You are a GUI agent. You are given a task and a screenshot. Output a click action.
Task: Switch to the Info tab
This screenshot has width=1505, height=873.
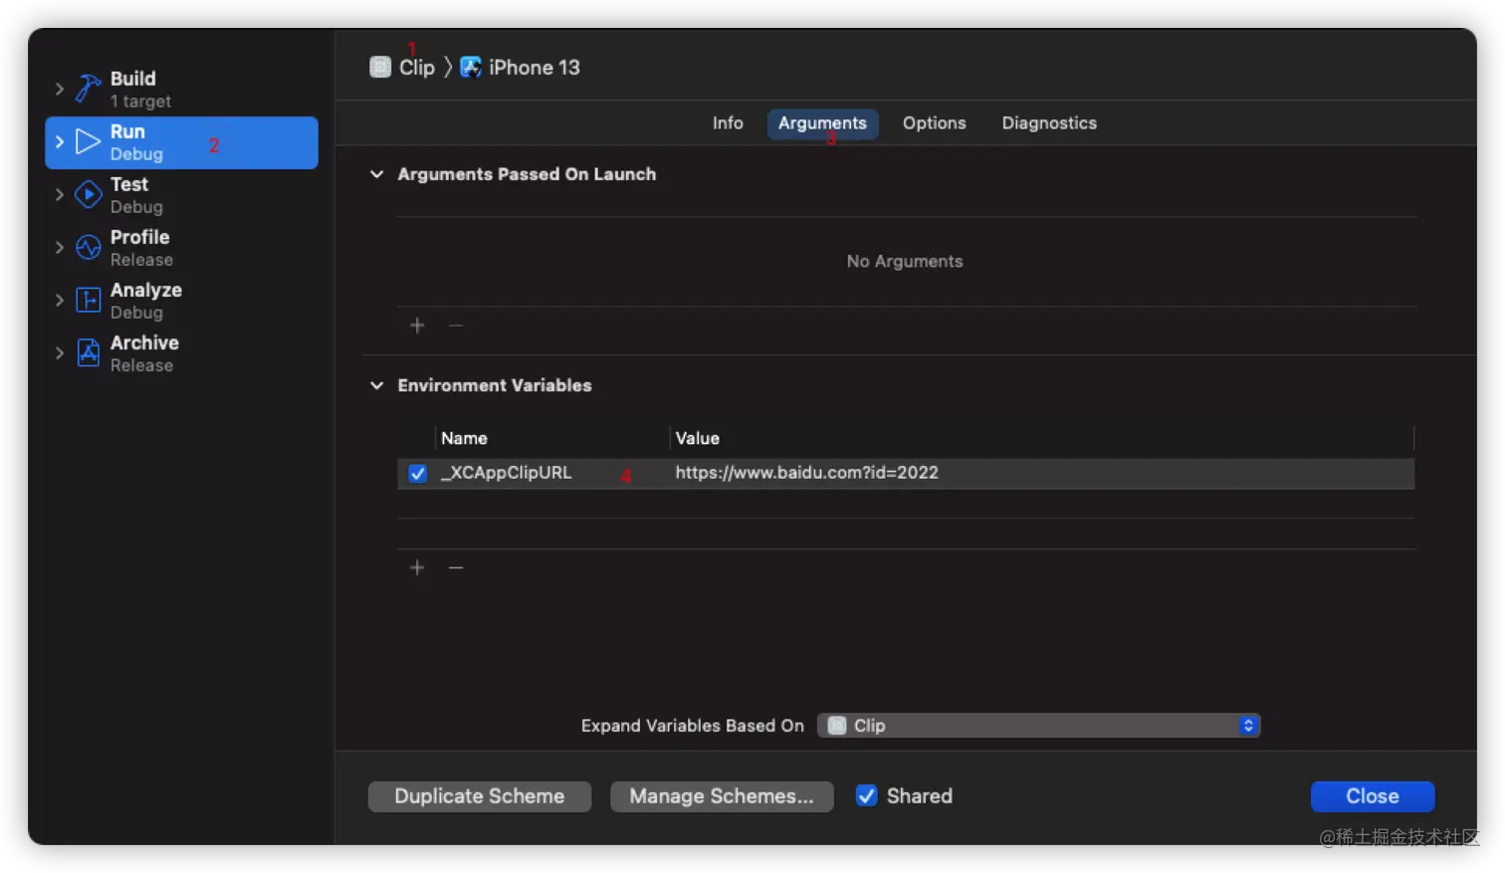[728, 123]
